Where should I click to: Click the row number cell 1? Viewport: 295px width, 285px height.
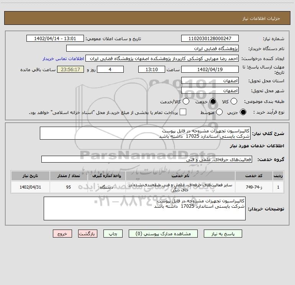pyautogui.click(x=278, y=187)
